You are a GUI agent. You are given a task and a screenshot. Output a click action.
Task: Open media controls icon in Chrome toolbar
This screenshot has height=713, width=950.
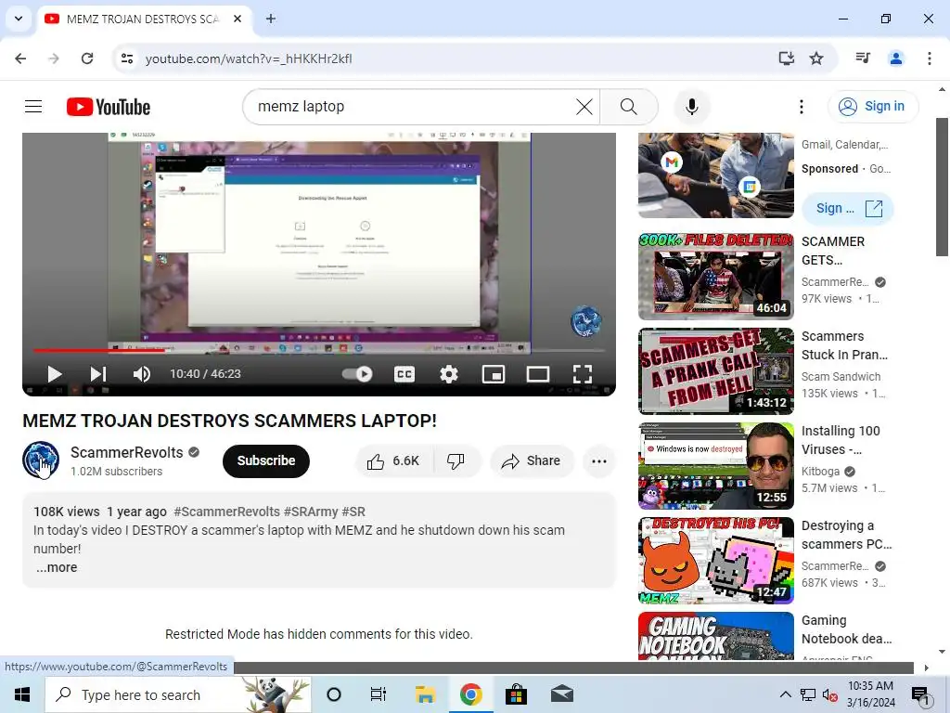pyautogui.click(x=863, y=58)
